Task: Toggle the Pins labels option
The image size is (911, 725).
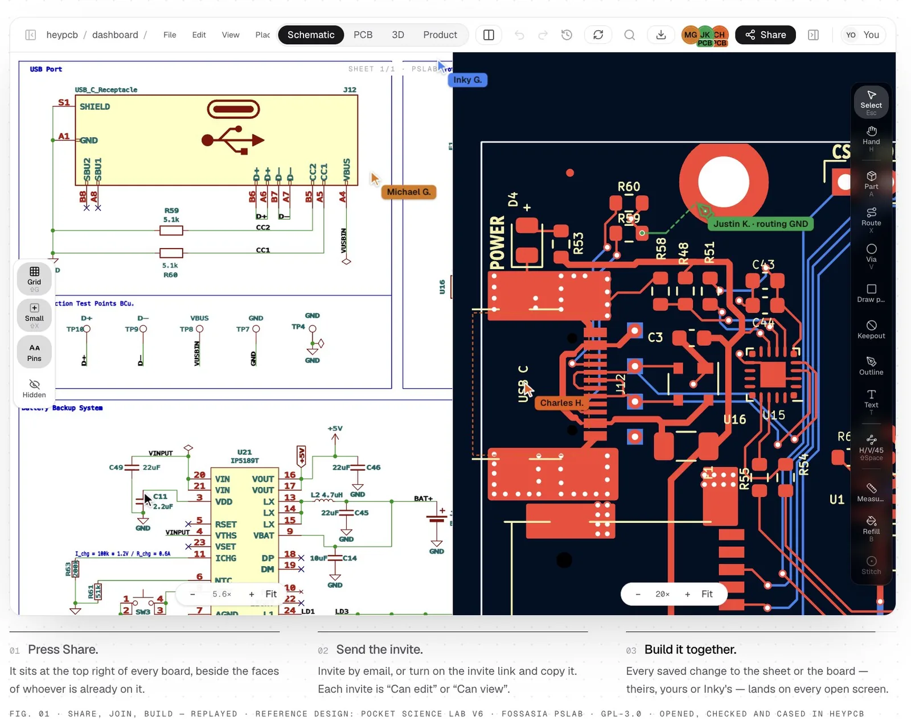Action: coord(34,352)
